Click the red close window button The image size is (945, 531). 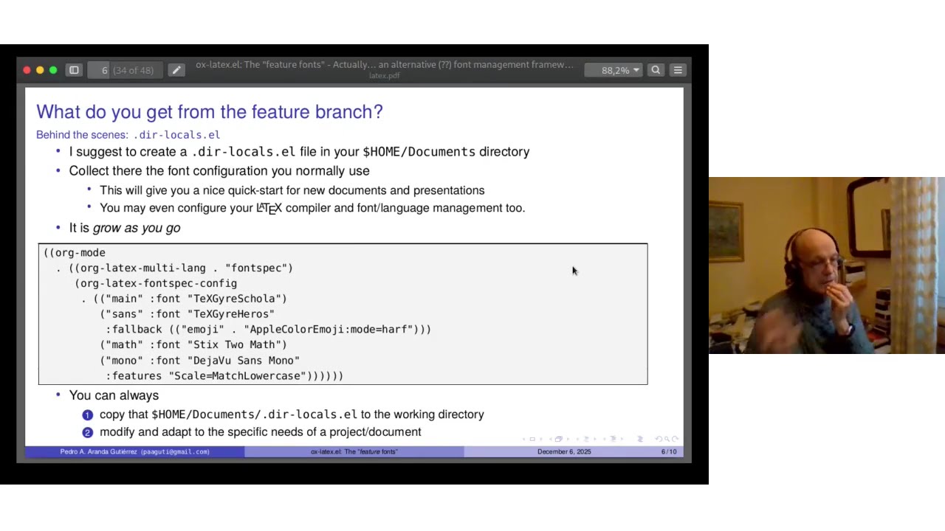(27, 70)
